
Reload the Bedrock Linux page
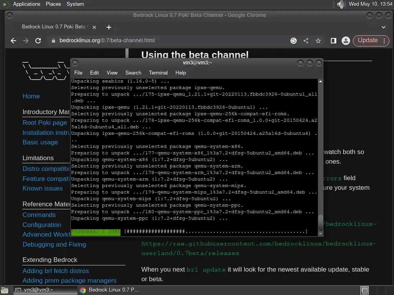click(38, 41)
